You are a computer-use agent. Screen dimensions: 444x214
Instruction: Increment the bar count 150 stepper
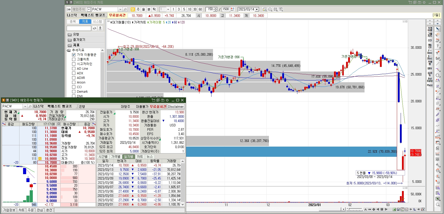pos(216,8)
